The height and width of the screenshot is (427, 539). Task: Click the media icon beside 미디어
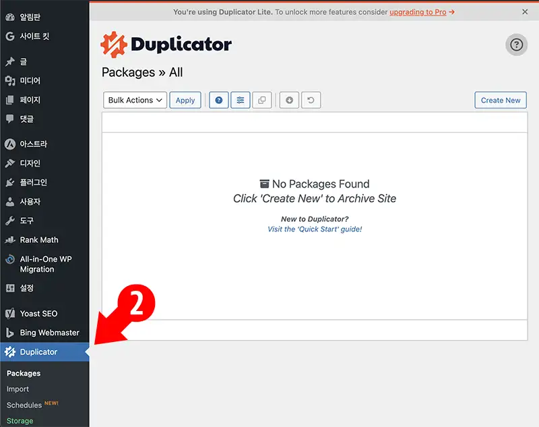pos(10,81)
